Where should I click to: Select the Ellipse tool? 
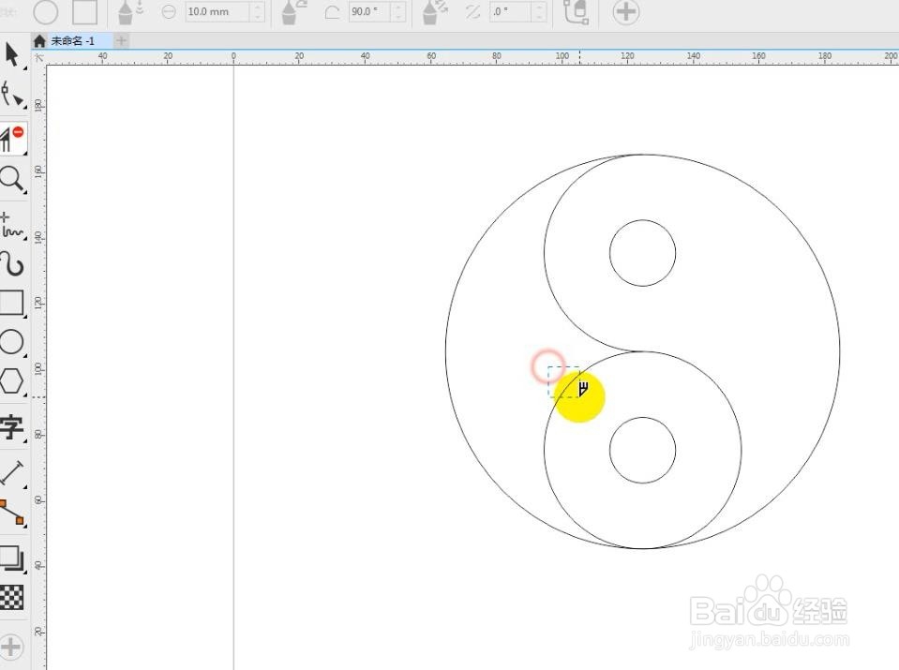(x=12, y=342)
